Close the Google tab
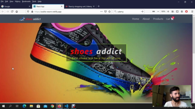Image resolution: width=195 pixels, height=109 pixels. (x=30, y=6)
